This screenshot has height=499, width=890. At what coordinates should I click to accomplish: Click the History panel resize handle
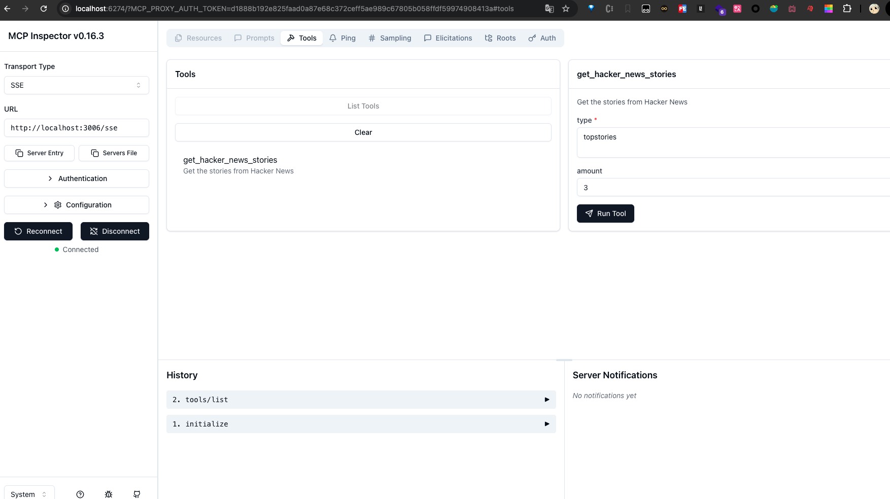coord(564,360)
